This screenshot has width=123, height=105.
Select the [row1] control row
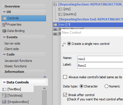tap(88, 25)
